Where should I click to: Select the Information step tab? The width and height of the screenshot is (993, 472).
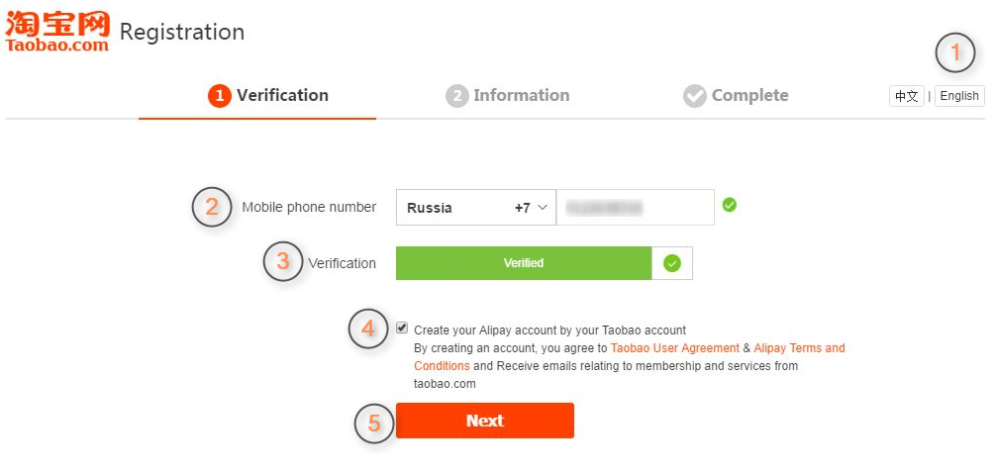pyautogui.click(x=507, y=96)
